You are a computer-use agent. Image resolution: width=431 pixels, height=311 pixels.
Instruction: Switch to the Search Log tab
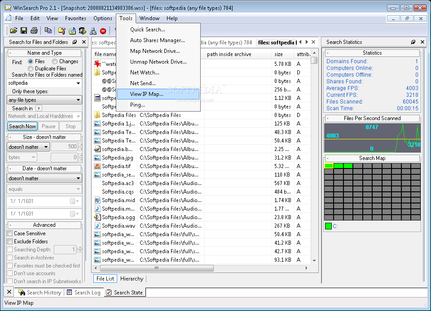(x=84, y=292)
